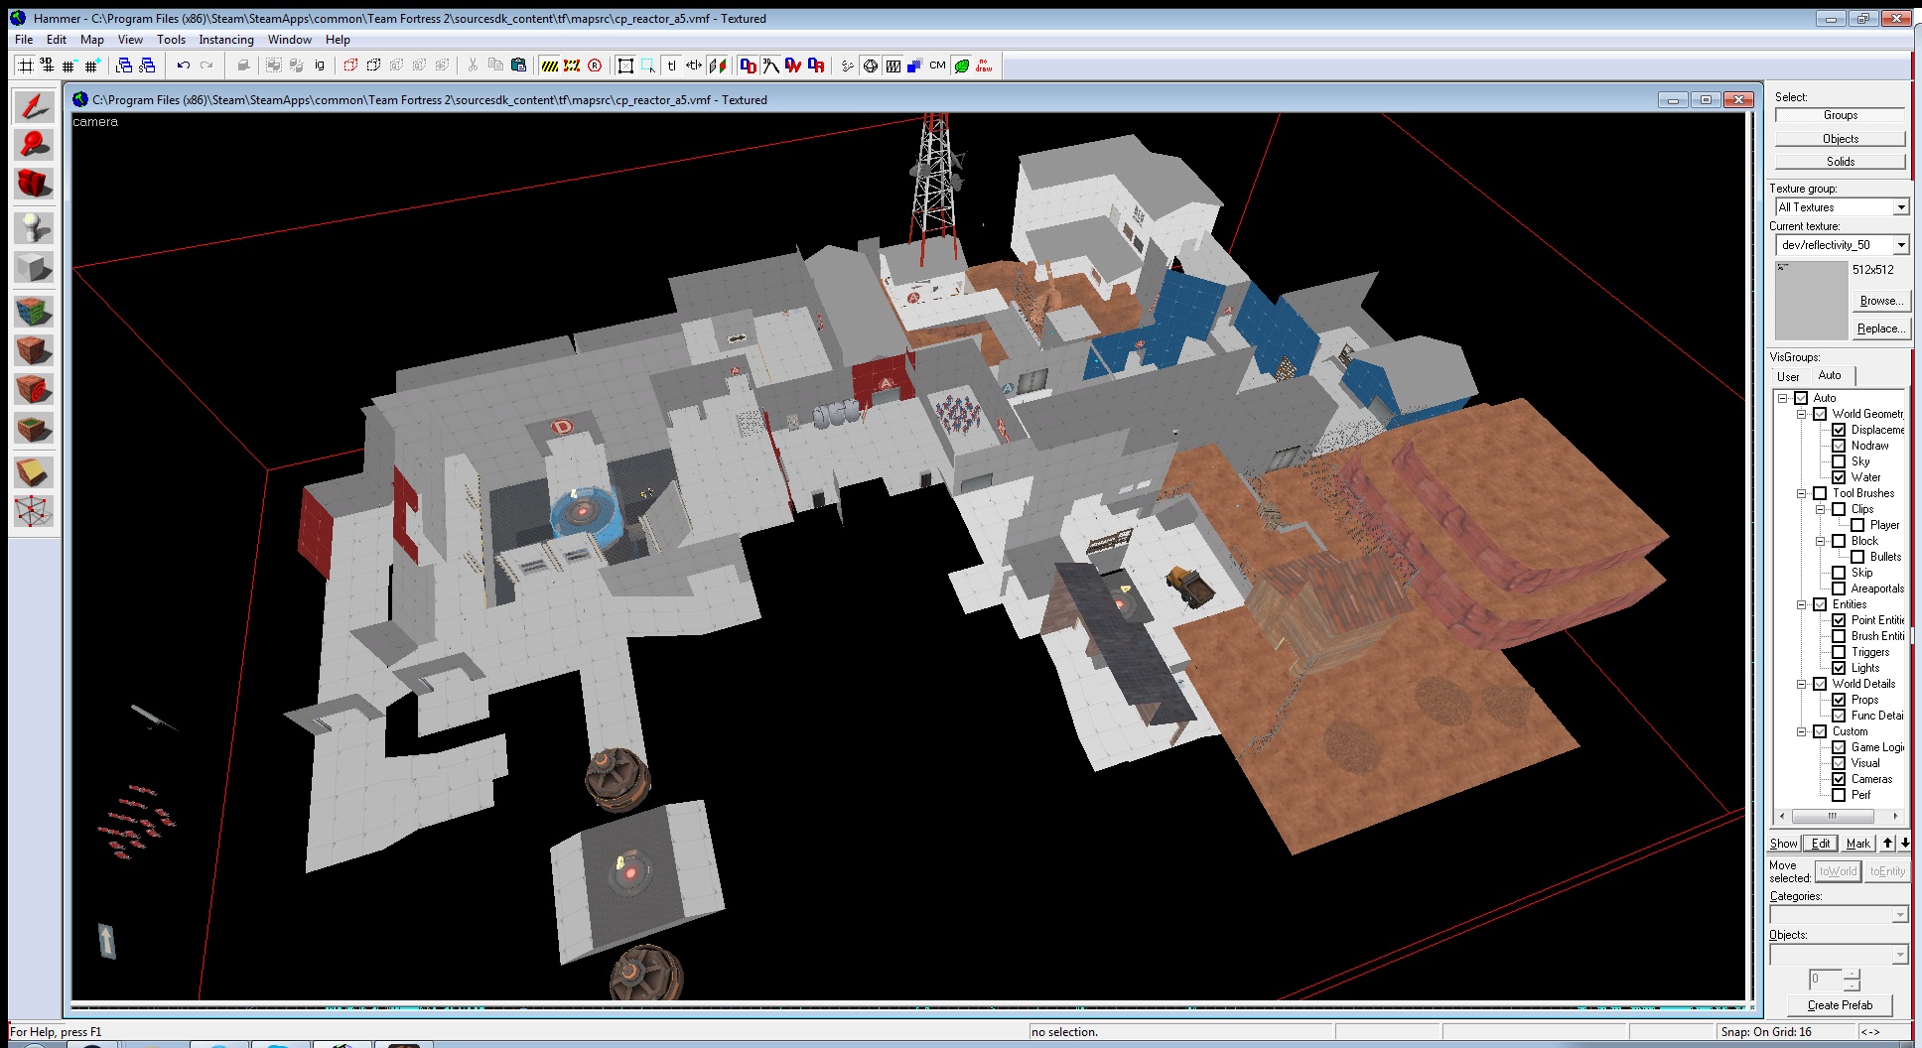Click the move visgroup up arrow

coord(1887,844)
